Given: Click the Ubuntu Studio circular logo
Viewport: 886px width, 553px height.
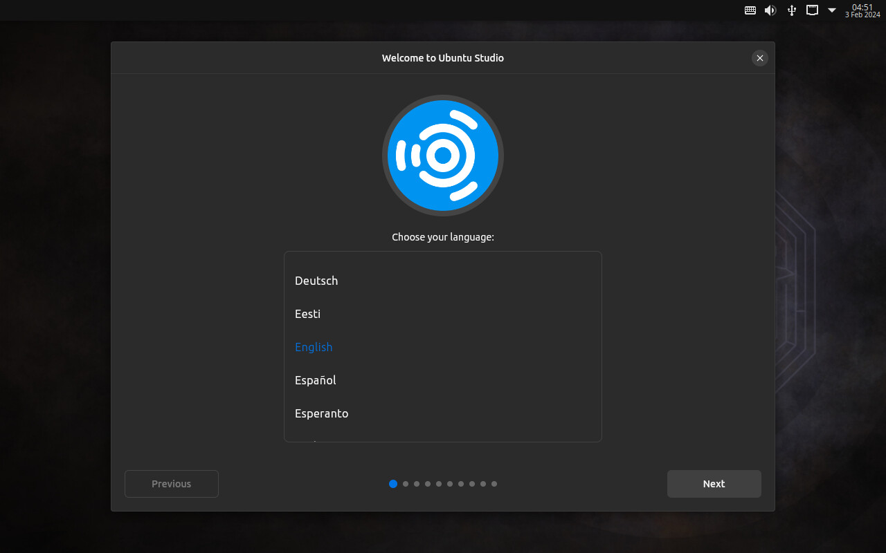Looking at the screenshot, I should point(443,156).
